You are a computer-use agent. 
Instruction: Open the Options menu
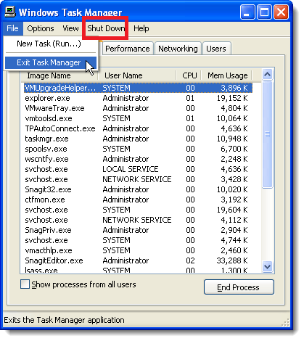41,28
